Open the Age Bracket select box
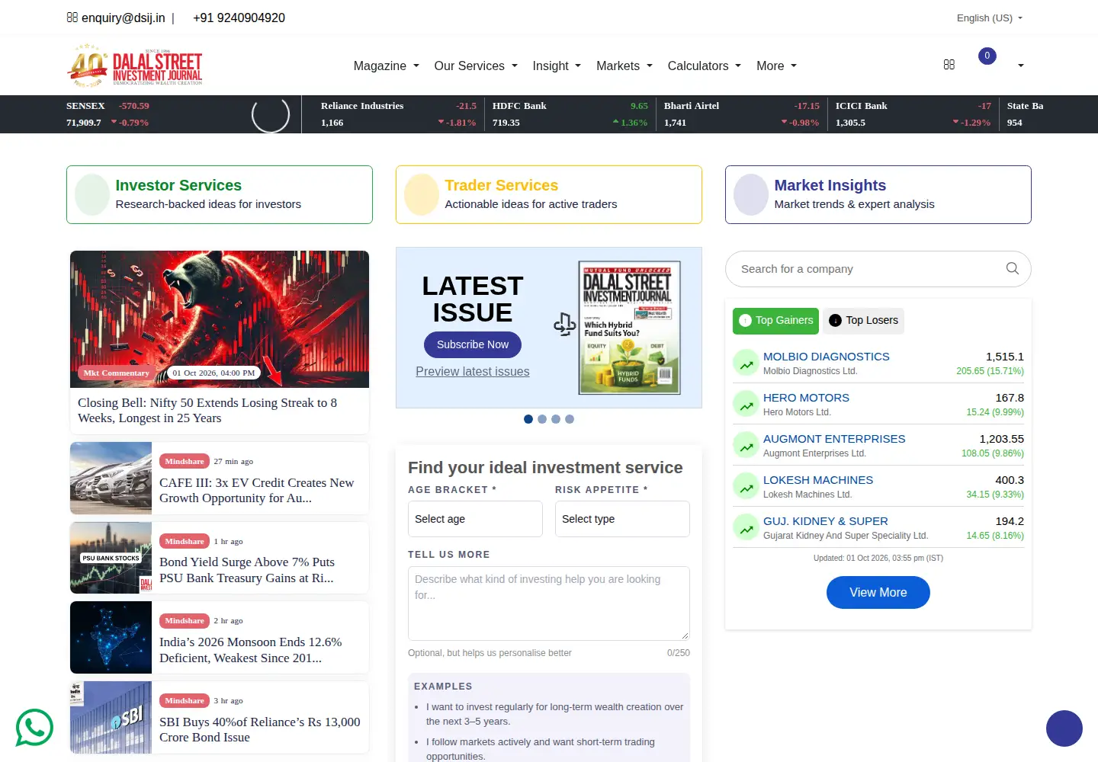The height and width of the screenshot is (762, 1098). pos(475,519)
